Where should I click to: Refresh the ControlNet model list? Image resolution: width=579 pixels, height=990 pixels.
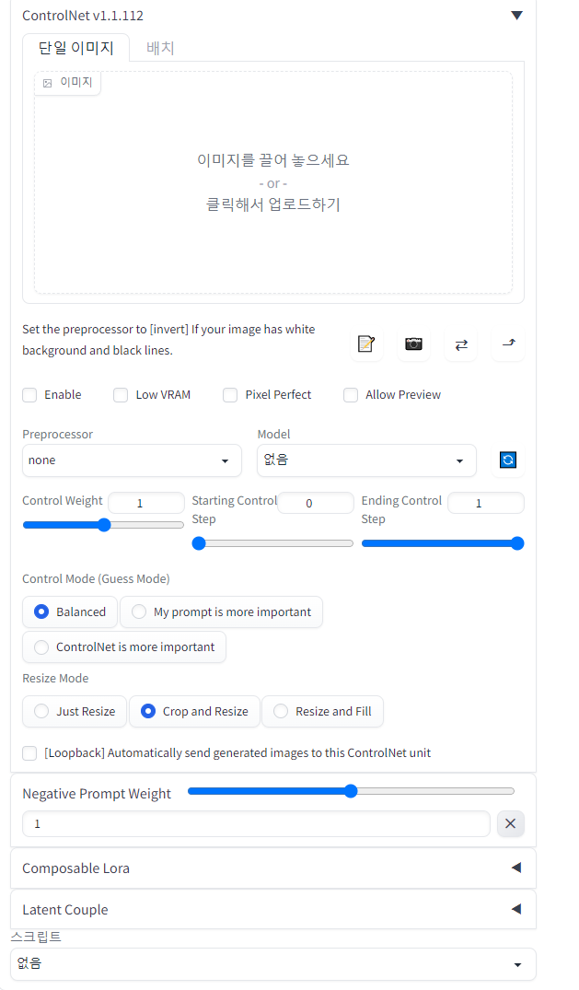[x=507, y=460]
